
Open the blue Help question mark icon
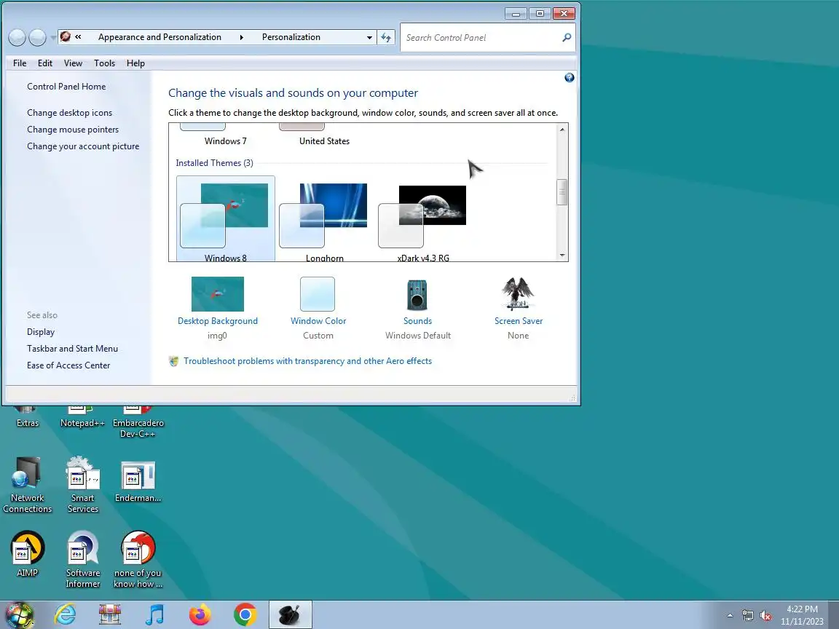[x=570, y=78]
